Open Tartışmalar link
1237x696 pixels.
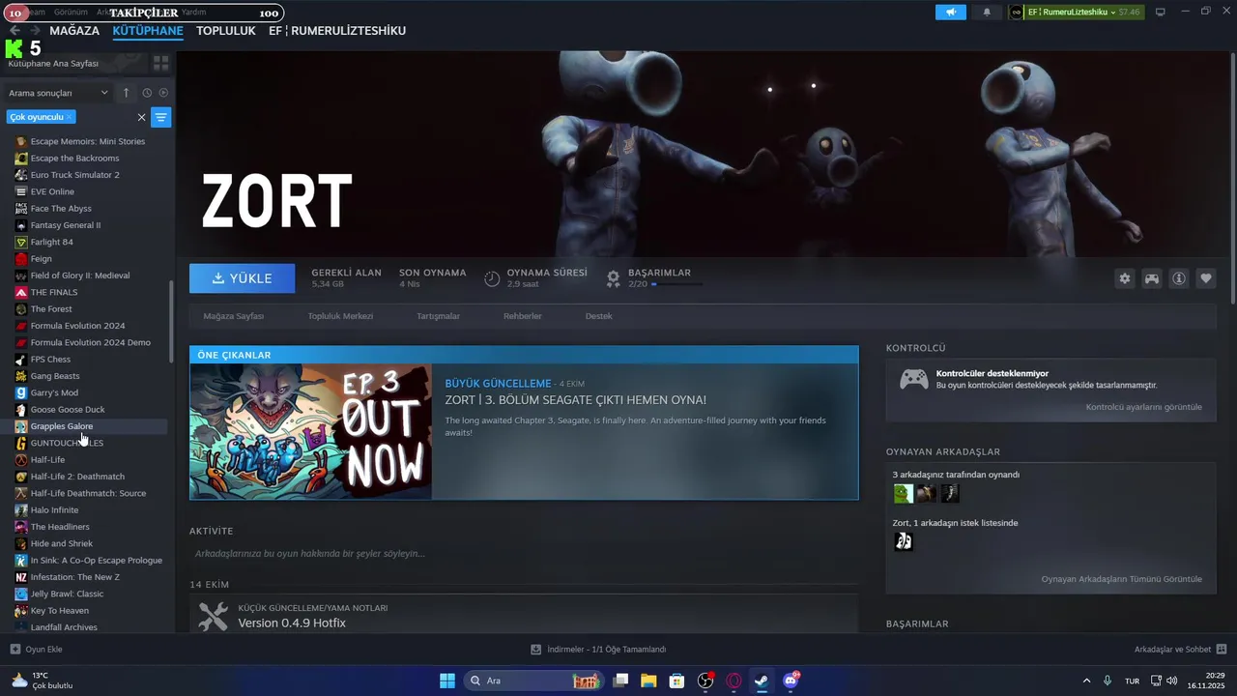[438, 316]
